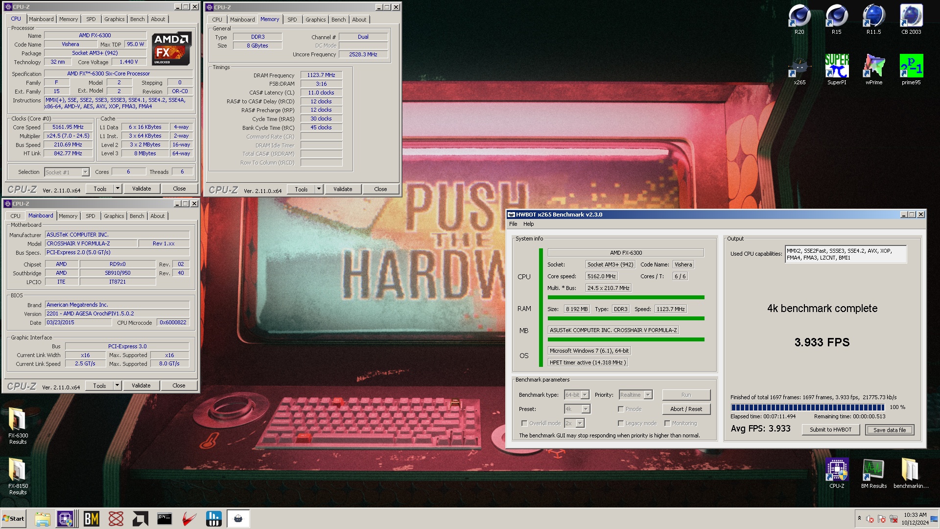
Task: Expand Tools arrow in Mainboard tab window
Action: click(117, 385)
